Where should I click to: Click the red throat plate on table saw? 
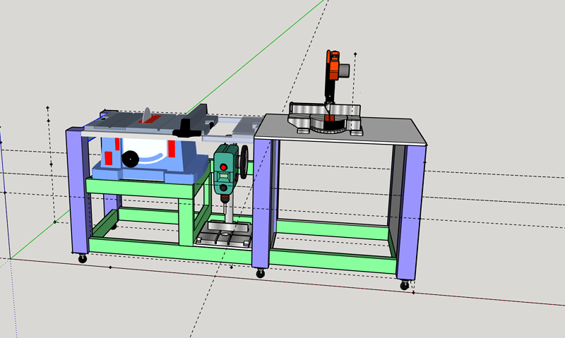click(150, 119)
